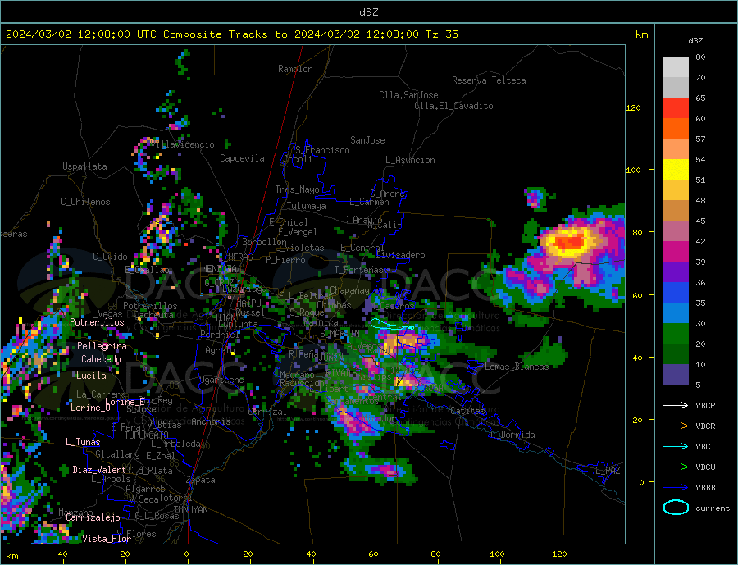738x565 pixels.
Task: Click the red-core storm cell in the east
Action: tap(568, 242)
